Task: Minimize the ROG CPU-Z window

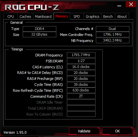Action: click(119, 6)
